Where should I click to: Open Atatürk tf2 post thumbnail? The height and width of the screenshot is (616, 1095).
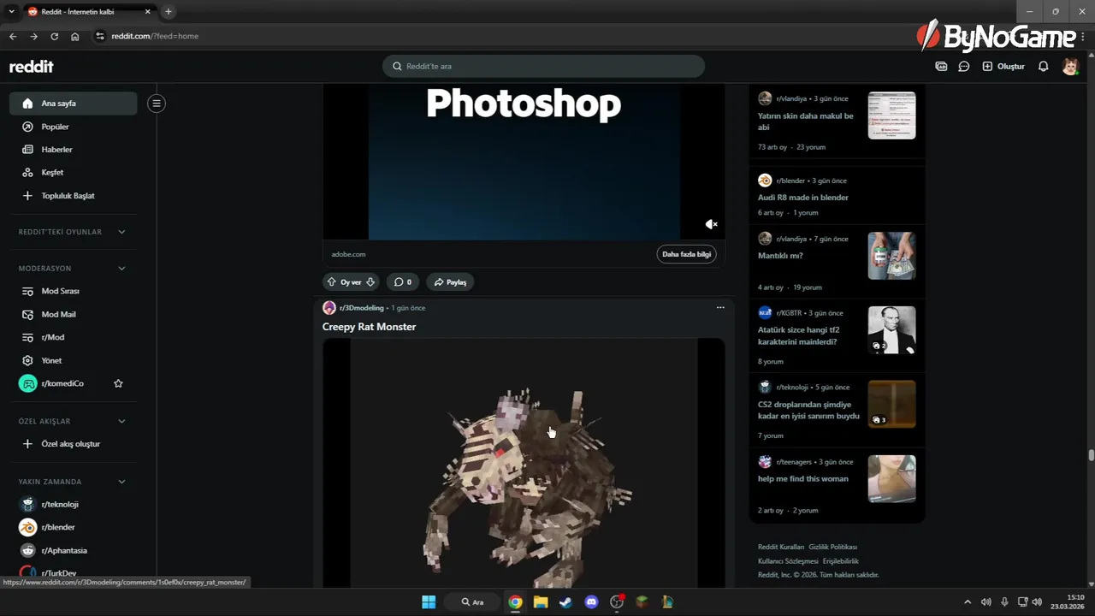pos(891,330)
